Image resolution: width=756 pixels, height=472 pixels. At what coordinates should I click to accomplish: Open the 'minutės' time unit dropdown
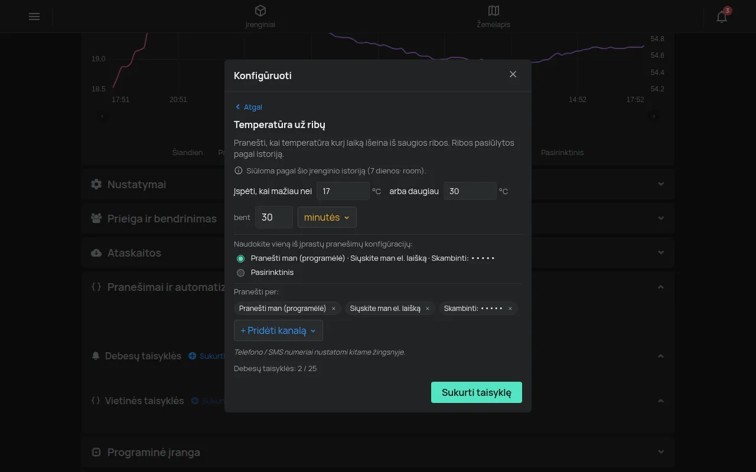[x=327, y=217]
